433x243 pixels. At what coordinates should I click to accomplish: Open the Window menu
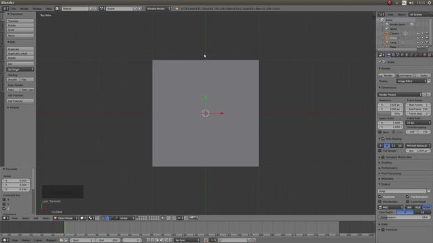pyautogui.click(x=37, y=9)
